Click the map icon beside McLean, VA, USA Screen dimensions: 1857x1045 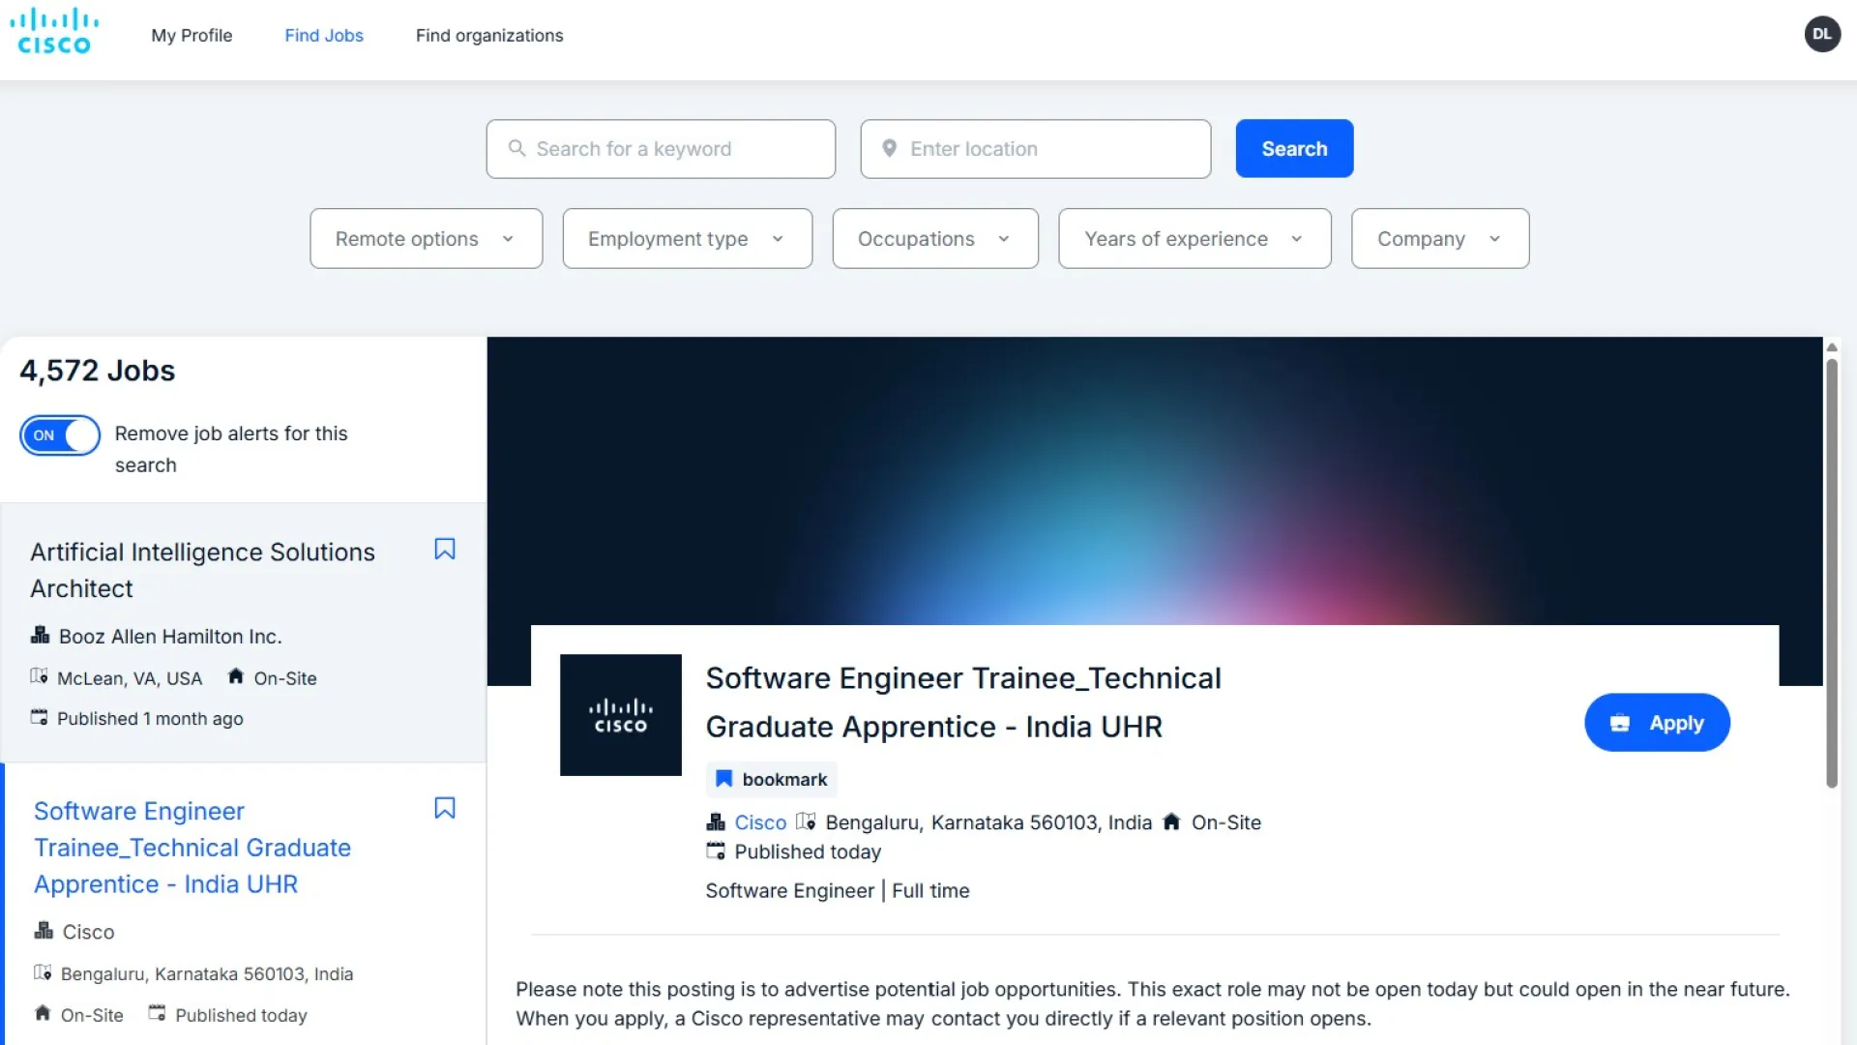39,676
